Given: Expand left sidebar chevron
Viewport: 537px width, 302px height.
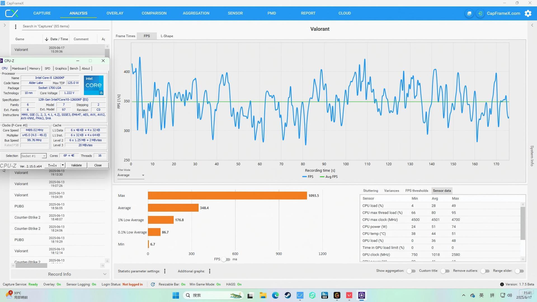Looking at the screenshot, I should click(x=4, y=25).
